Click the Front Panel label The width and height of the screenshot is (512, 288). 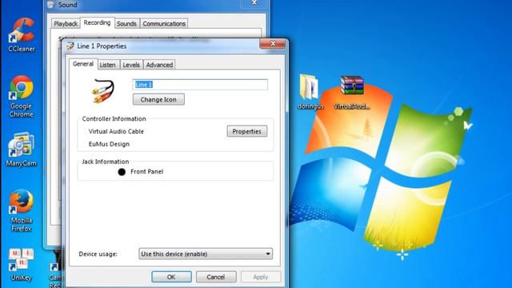point(146,171)
